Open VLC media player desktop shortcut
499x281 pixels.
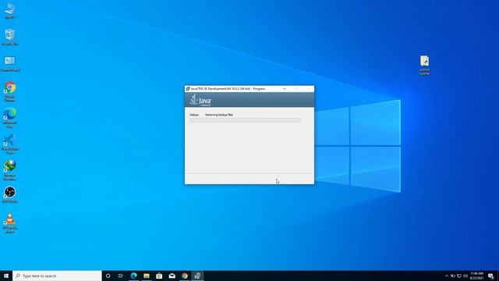(10, 223)
